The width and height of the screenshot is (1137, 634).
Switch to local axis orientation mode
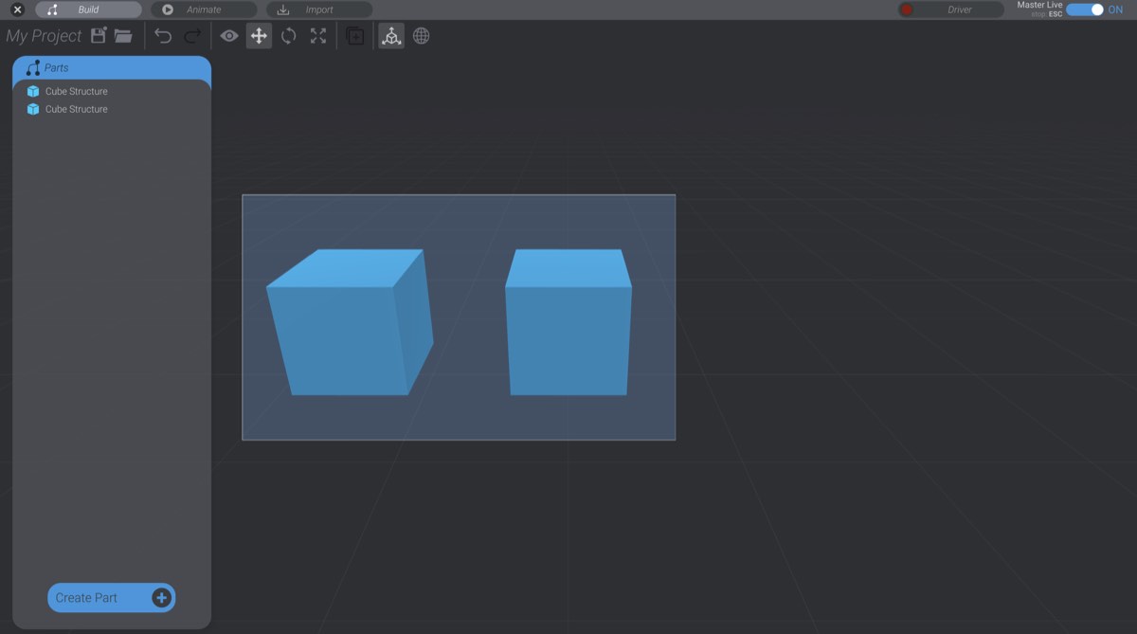click(391, 35)
